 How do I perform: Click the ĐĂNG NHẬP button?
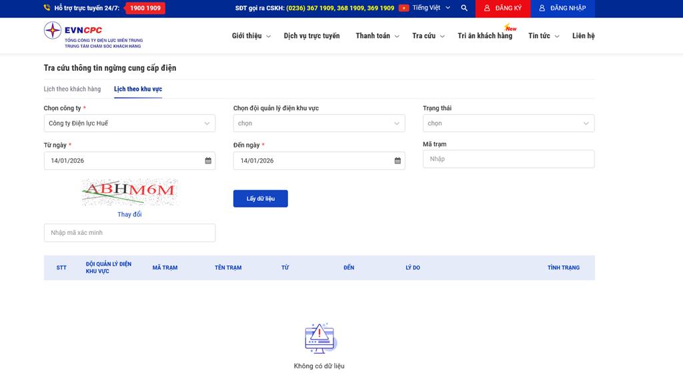point(562,8)
